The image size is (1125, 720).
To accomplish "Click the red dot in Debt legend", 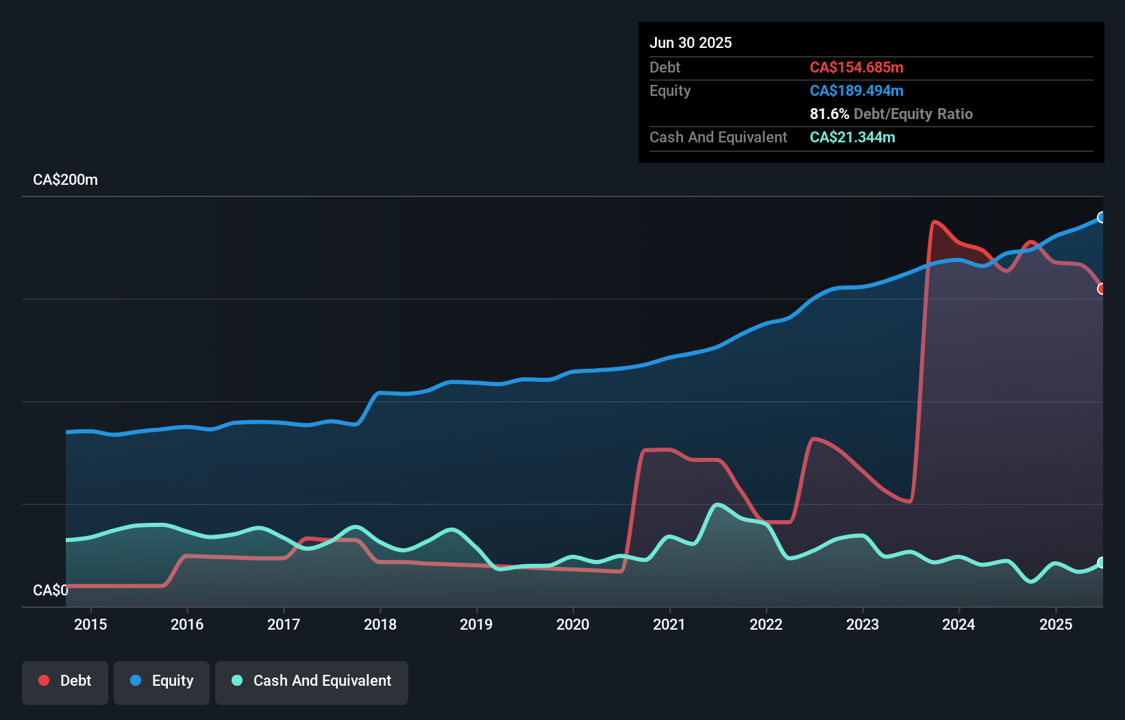I will point(44,680).
